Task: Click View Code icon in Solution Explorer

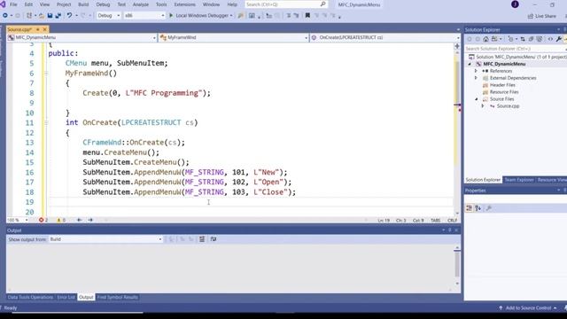Action: click(x=550, y=39)
